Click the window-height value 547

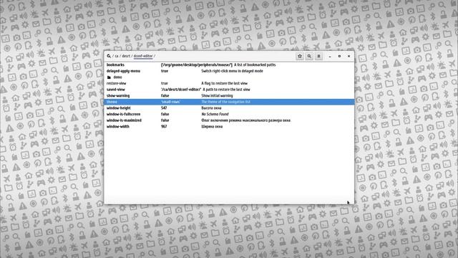(x=164, y=108)
